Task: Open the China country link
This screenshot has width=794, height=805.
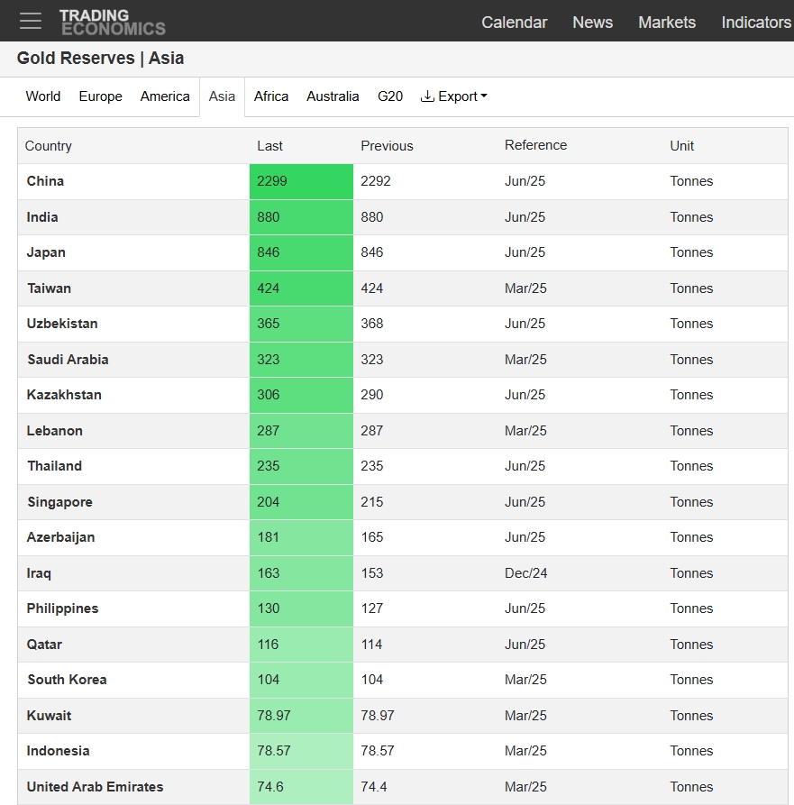Action: (45, 181)
